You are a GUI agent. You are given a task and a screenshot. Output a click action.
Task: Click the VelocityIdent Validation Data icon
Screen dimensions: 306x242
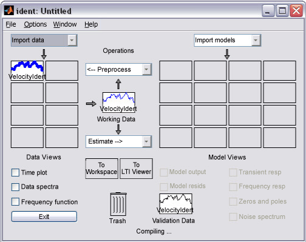[175, 204]
